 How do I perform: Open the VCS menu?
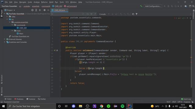click(x=67, y=2)
